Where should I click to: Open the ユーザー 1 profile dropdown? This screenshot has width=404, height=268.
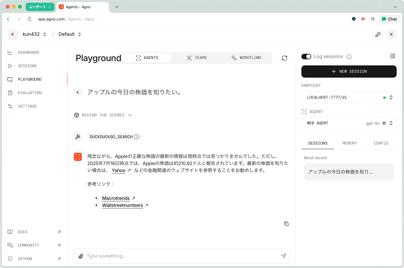pyautogui.click(x=40, y=7)
